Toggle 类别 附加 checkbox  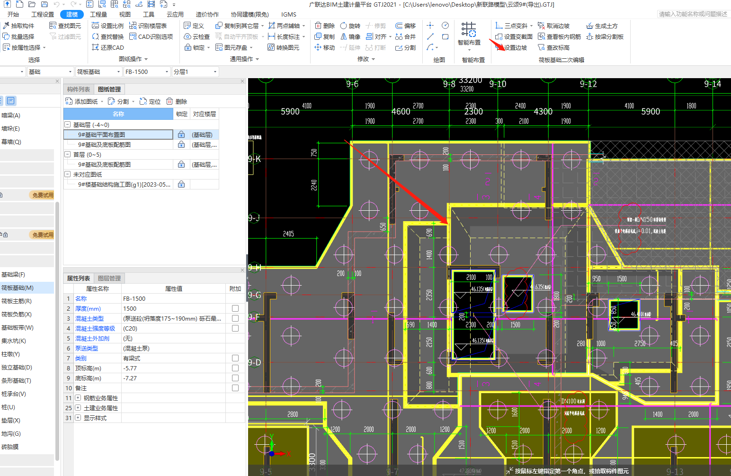coord(235,358)
